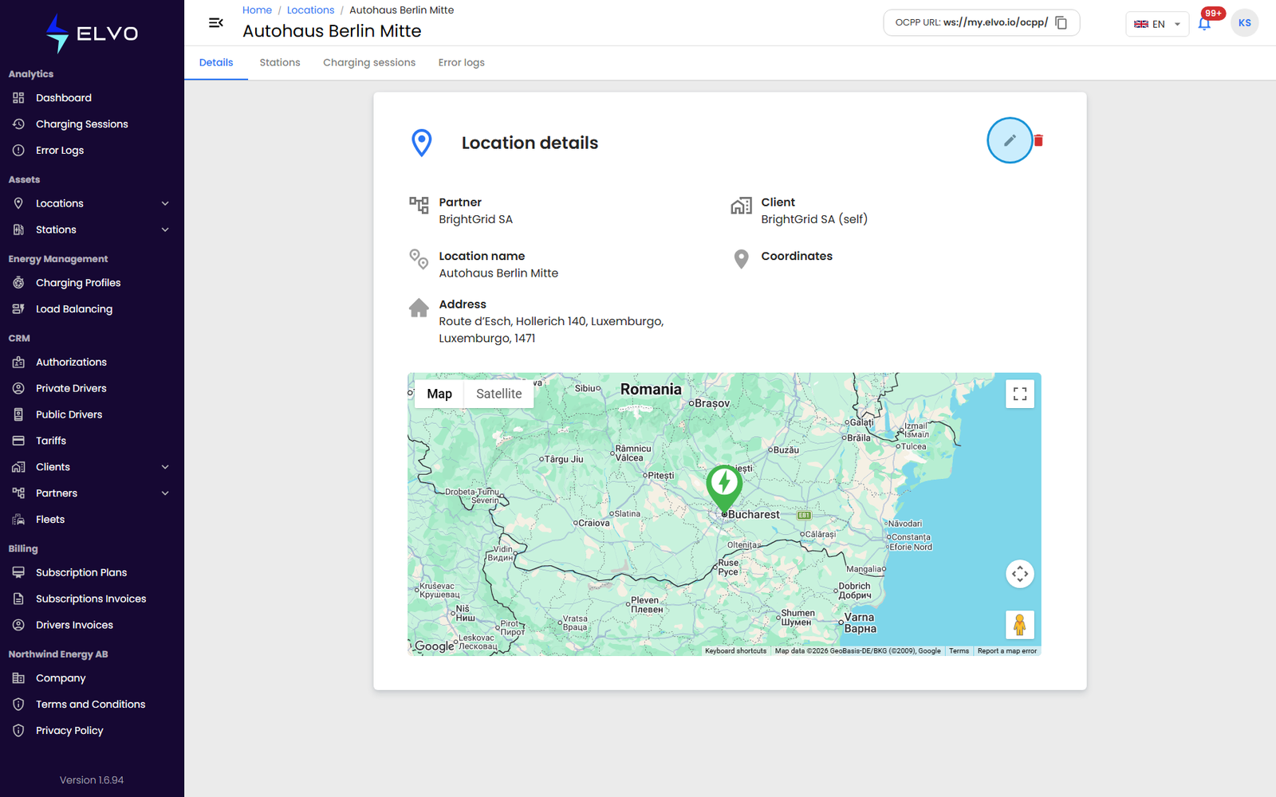Switch map to Satellite view
This screenshot has height=797, width=1276.
[499, 394]
